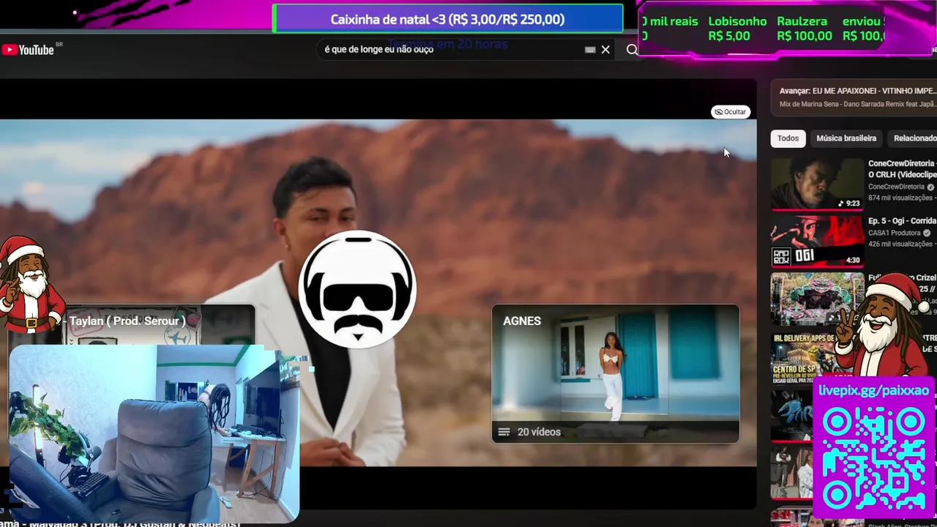Open the ConeCrewDiretoria video thumbnail
Screen dimensions: 937x527
point(817,184)
